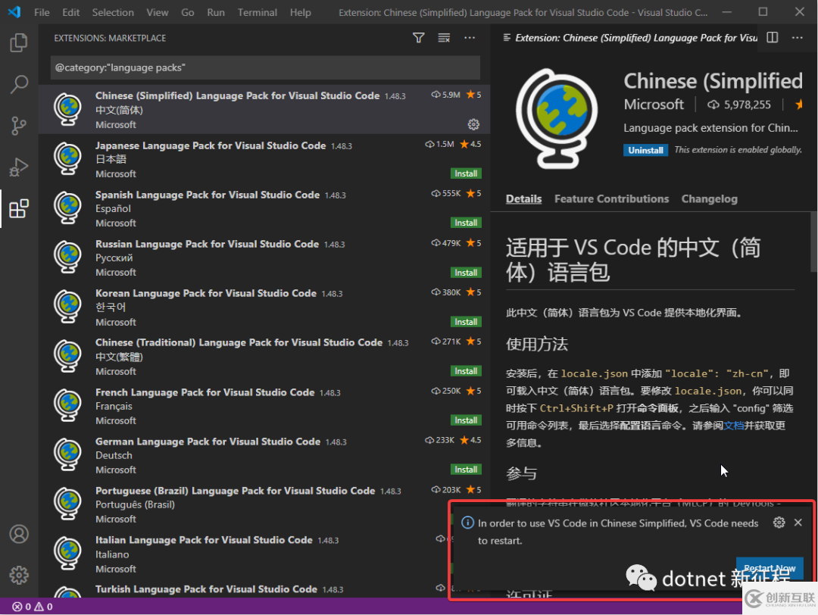Install the Korean Language Pack

coord(466,322)
